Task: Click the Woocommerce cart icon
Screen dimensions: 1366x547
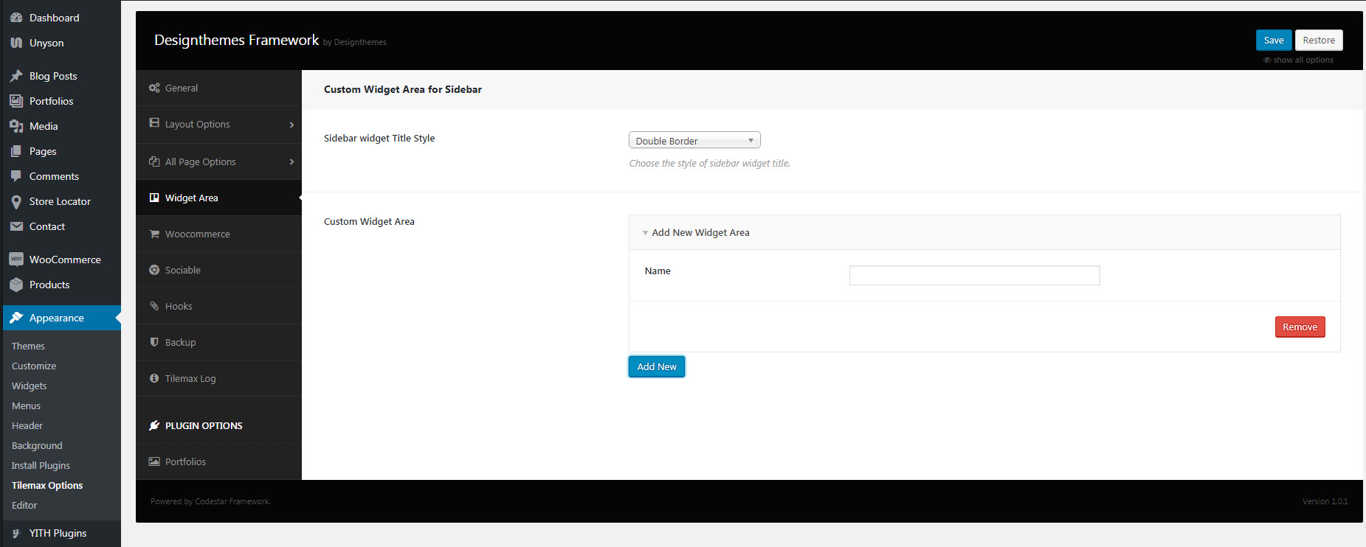Action: coord(154,234)
